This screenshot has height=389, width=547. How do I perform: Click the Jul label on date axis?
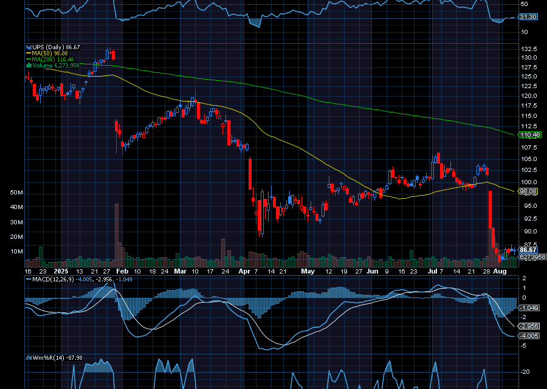pos(433,271)
